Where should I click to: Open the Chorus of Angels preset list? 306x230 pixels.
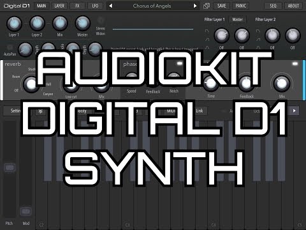click(x=152, y=6)
